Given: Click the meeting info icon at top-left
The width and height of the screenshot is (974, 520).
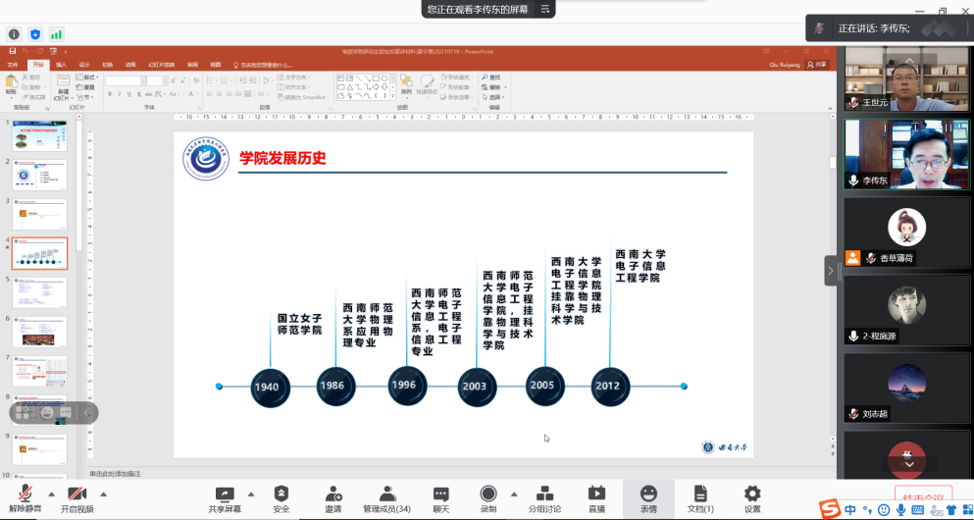Looking at the screenshot, I should click(x=14, y=34).
